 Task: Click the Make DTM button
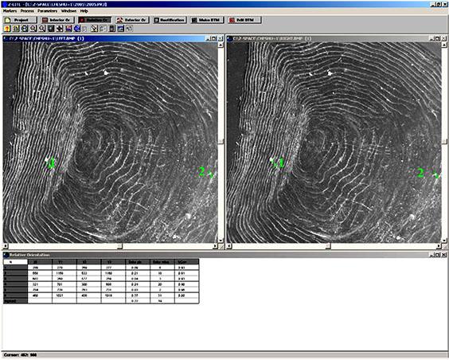207,20
